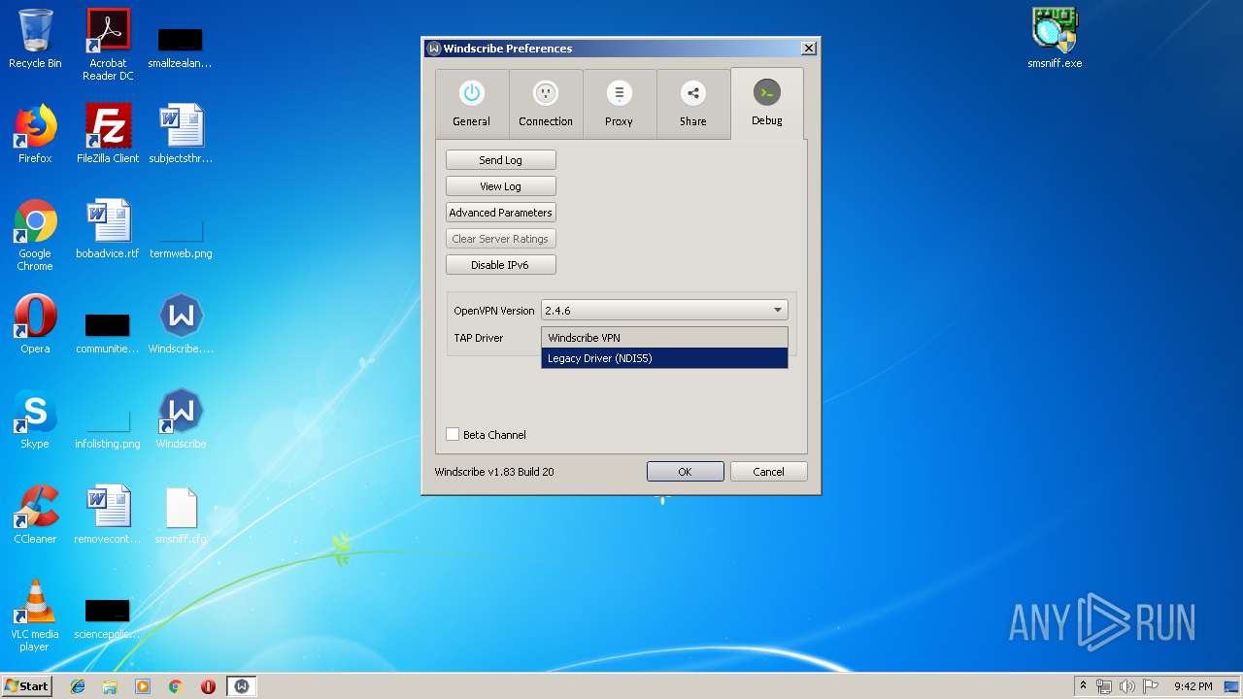Click Chrome icon in taskbar
The height and width of the screenshot is (699, 1243).
pyautogui.click(x=176, y=686)
